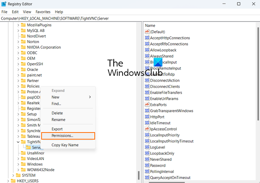Click the EnableUrlParams value icon
This screenshot has height=183, width=260.
tap(147, 99)
